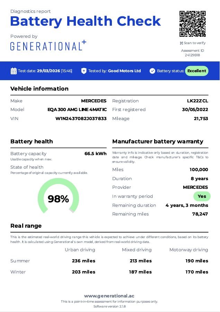The width and height of the screenshot is (220, 312).
Task: Click the QR code to verify
Action: click(x=193, y=24)
